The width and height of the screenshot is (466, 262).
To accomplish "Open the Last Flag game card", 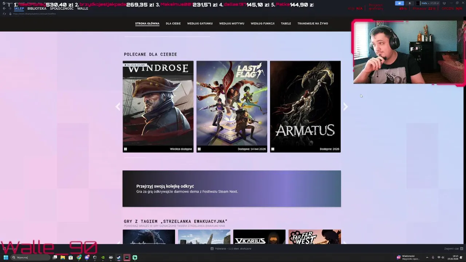I will (232, 107).
